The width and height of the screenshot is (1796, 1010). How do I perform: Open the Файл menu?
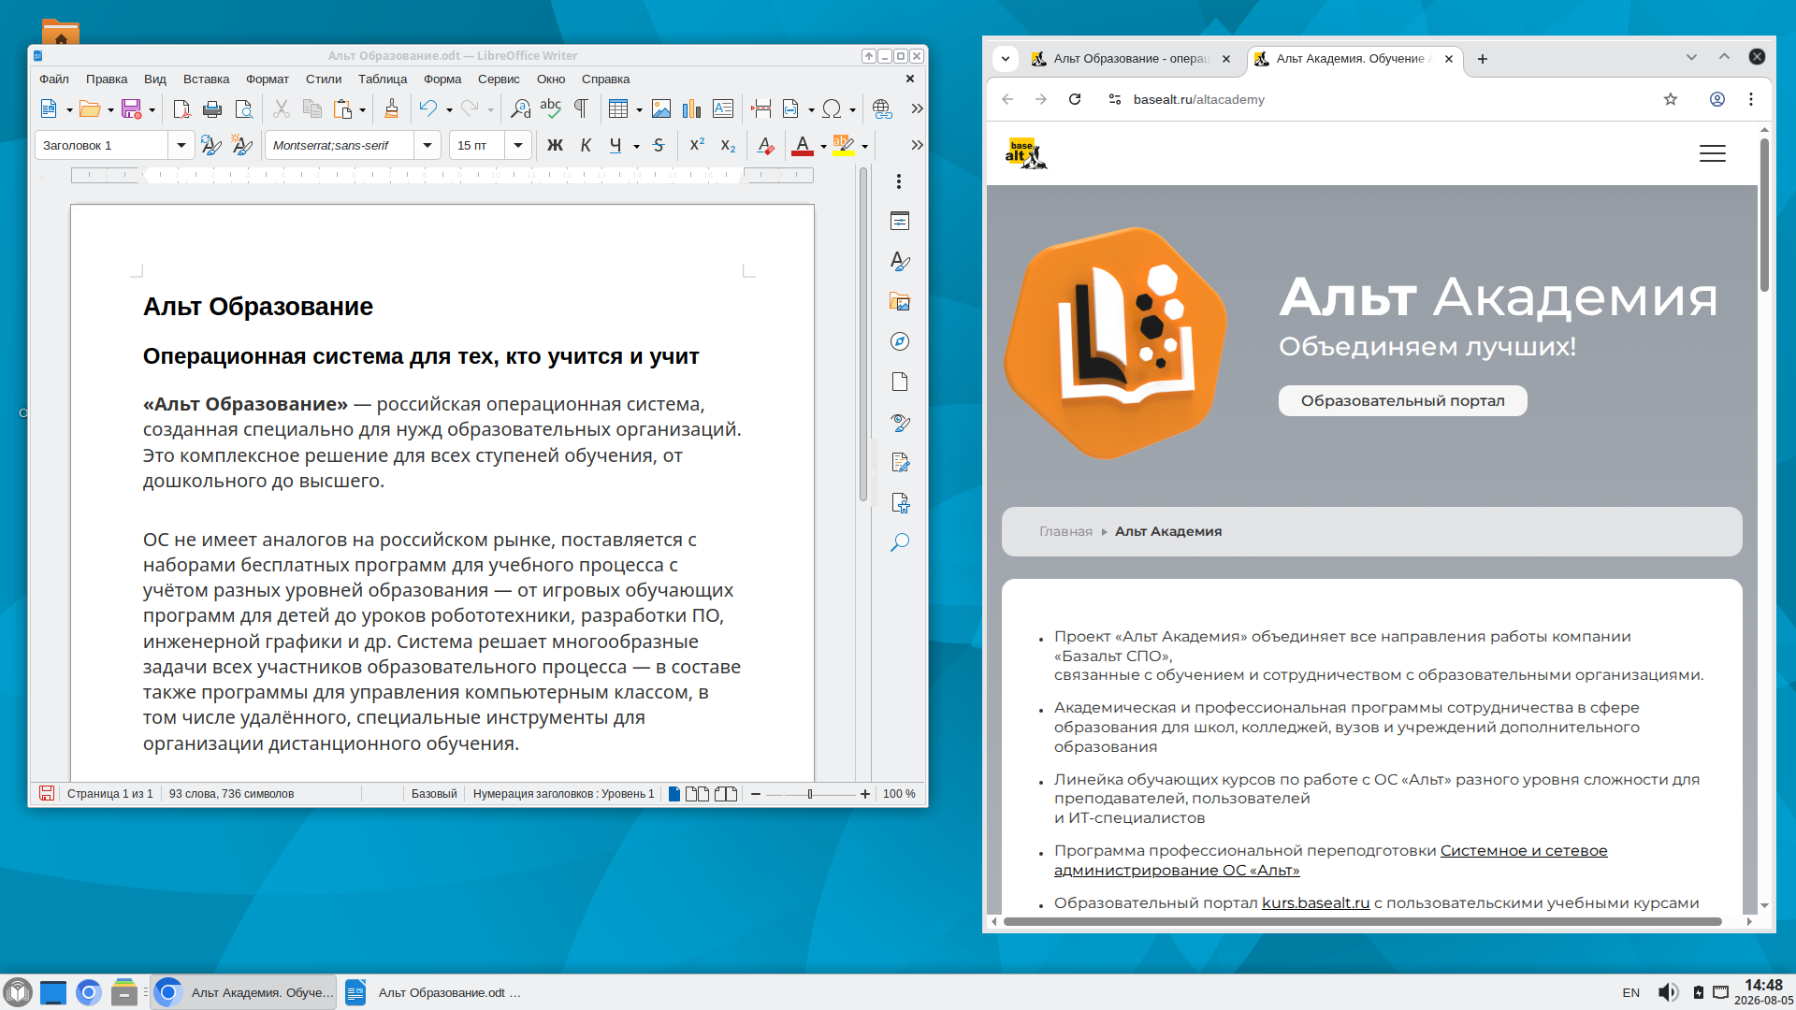coord(54,79)
